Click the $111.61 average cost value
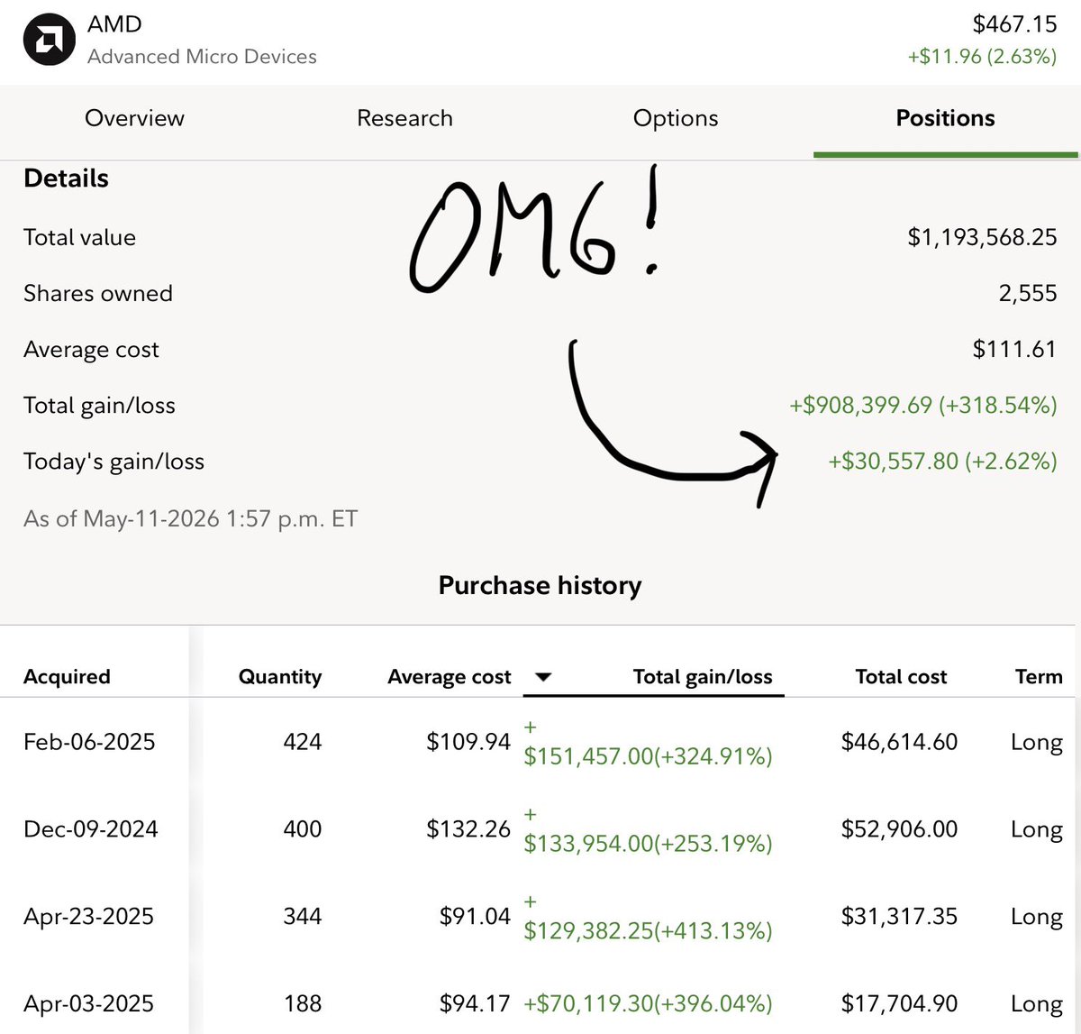 coord(1014,349)
